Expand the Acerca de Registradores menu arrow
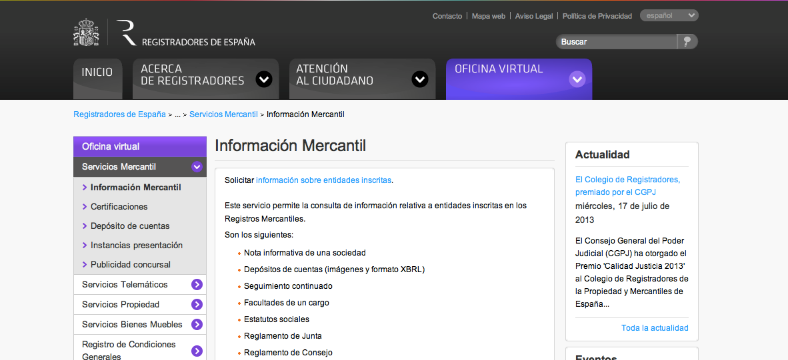Viewport: 788px width, 360px height. (264, 79)
